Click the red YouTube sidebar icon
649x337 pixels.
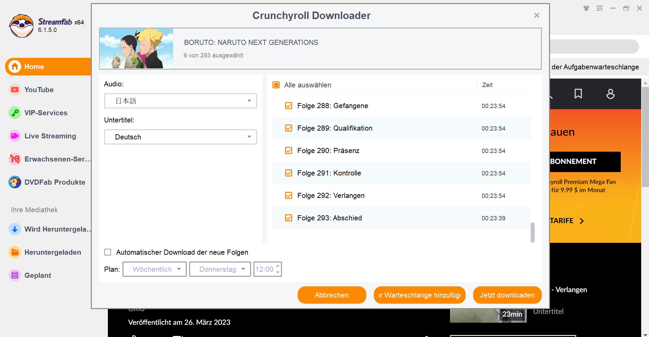15,90
